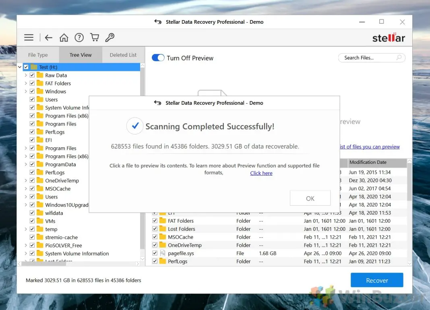This screenshot has width=430, height=310.
Task: Click the search magnifier icon
Action: [x=399, y=57]
